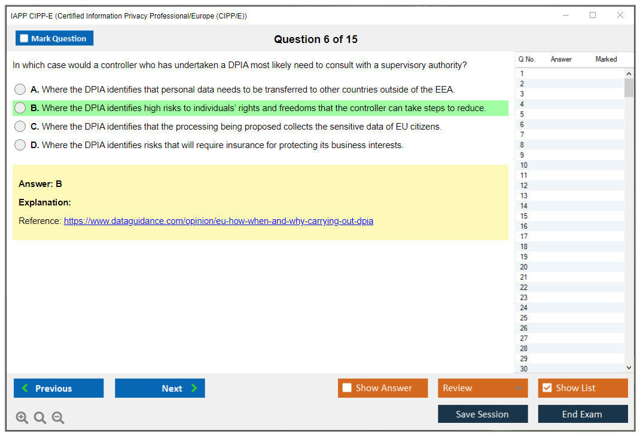
Task: Jump to question 15 in list
Action: pos(524,216)
